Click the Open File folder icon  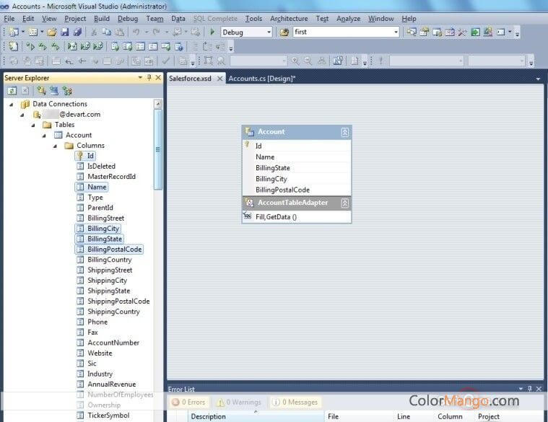tap(52, 32)
